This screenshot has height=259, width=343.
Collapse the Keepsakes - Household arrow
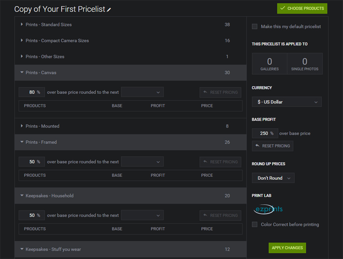(x=22, y=195)
